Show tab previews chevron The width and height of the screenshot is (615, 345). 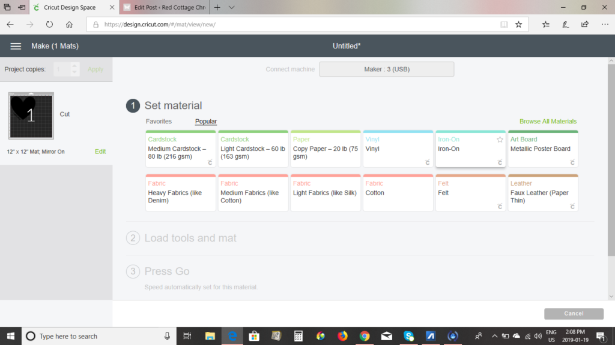(x=231, y=7)
